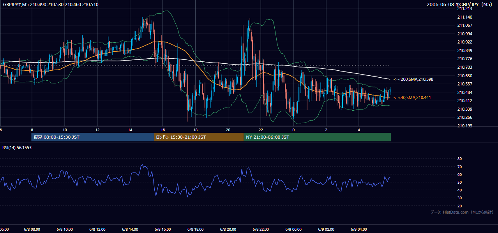Click the HistData.com data source credit

click(462, 212)
